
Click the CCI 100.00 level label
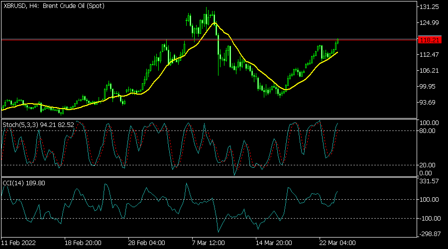[x=429, y=200]
